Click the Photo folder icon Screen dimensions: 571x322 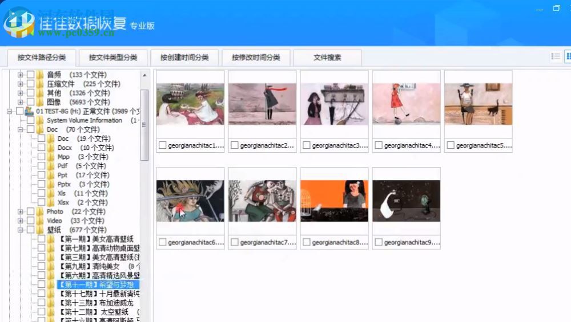[40, 211]
